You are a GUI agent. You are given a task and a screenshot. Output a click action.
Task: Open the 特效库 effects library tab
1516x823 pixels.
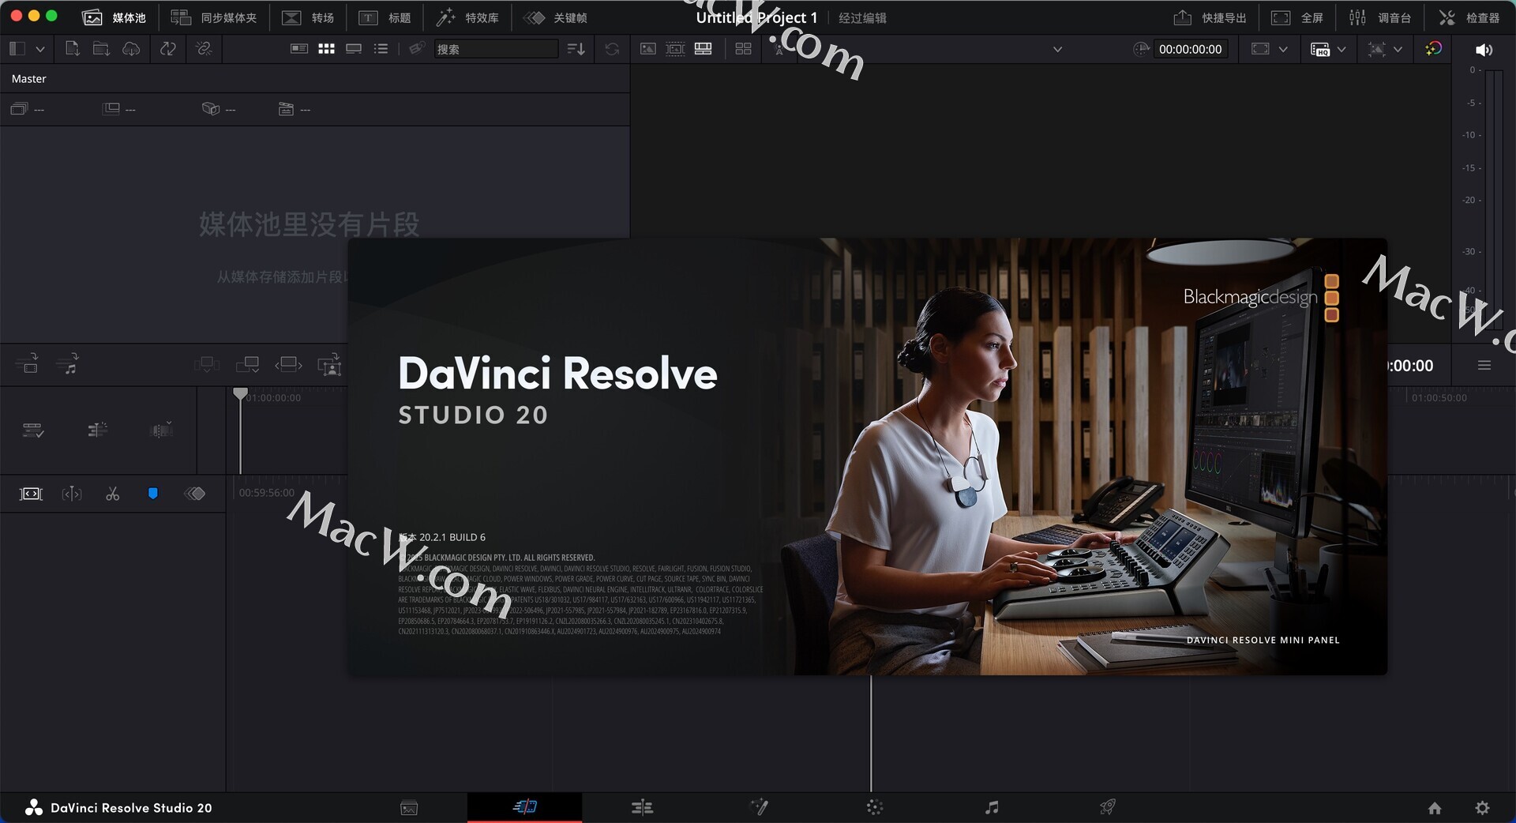coord(467,17)
